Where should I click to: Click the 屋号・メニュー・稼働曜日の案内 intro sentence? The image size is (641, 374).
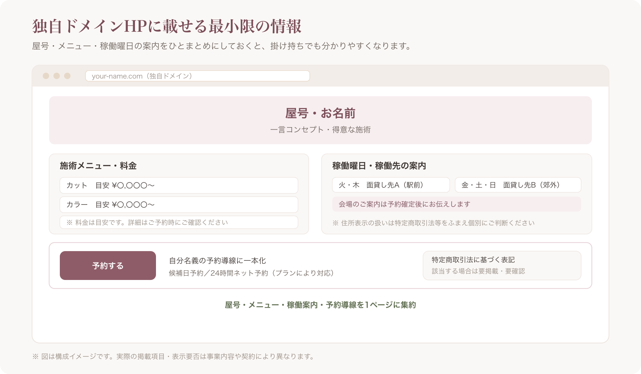tap(222, 46)
